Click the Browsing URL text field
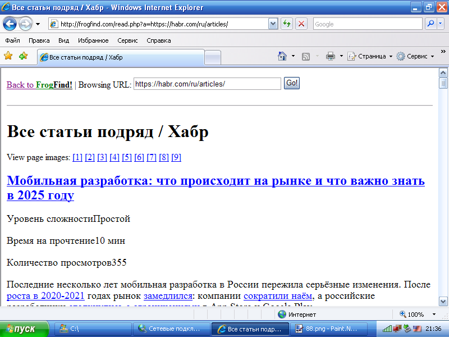This screenshot has width=449, height=337. click(207, 84)
